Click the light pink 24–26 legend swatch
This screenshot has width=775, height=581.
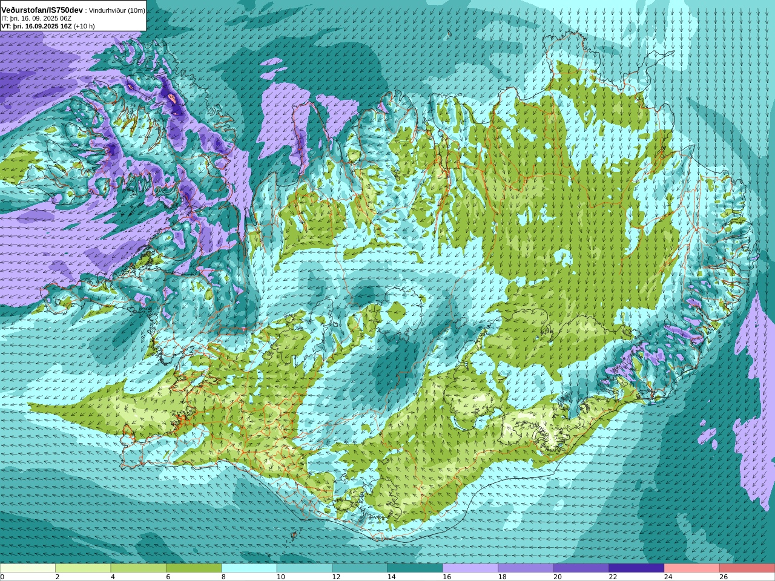tap(691, 568)
